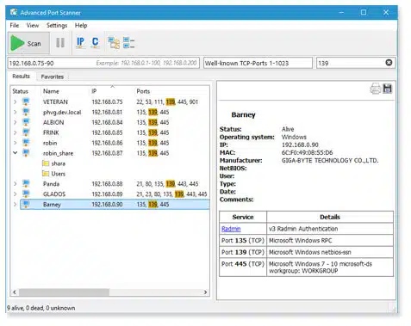The height and width of the screenshot is (326, 411).
Task: Expand the ALBION row
Action: (x=16, y=122)
